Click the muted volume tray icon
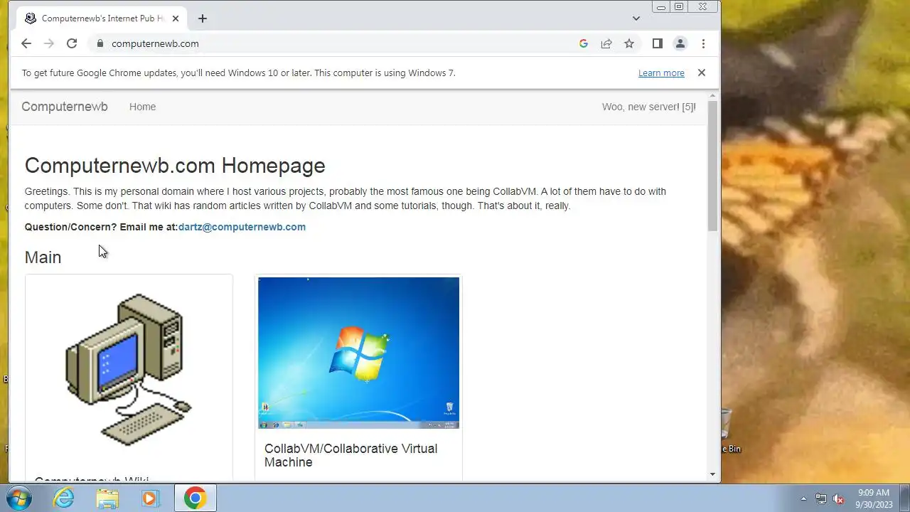Screen dimensions: 910x512 point(839,498)
